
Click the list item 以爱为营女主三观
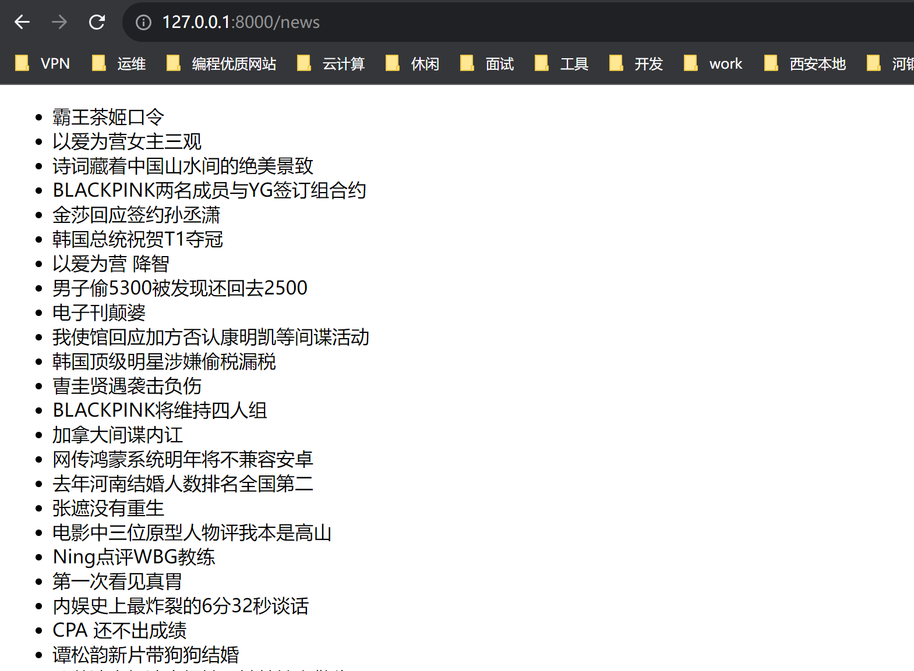(127, 141)
